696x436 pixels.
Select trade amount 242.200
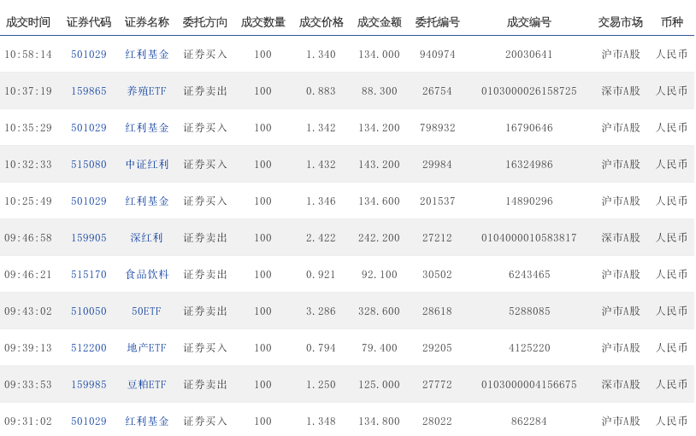click(x=379, y=238)
